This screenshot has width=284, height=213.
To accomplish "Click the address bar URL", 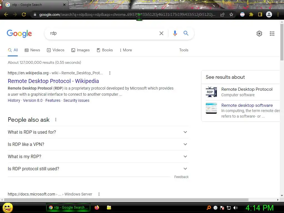I will (127, 14).
